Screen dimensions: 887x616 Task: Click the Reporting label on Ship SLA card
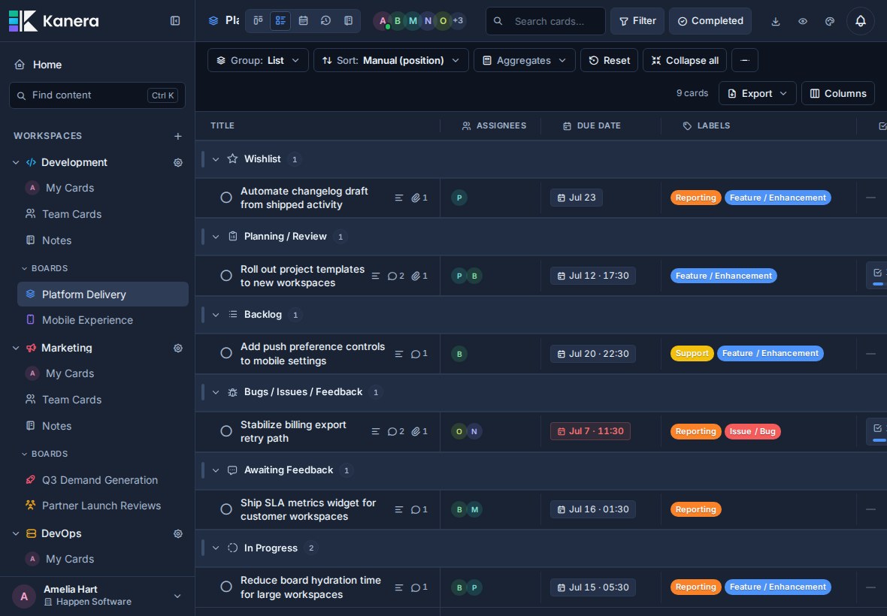pos(696,509)
